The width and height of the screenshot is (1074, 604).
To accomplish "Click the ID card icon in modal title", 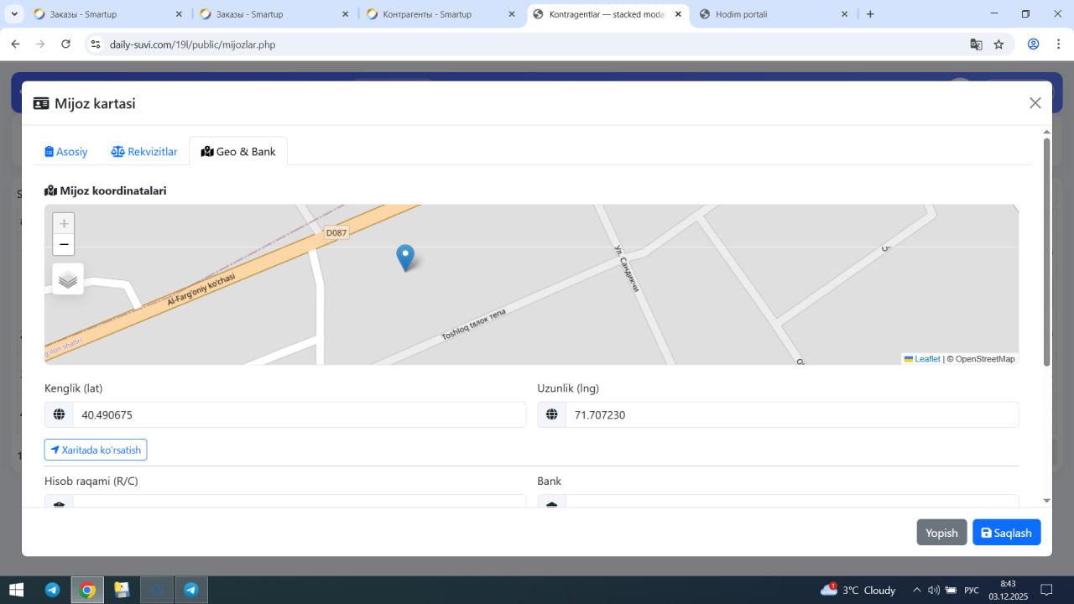I will tap(41, 103).
